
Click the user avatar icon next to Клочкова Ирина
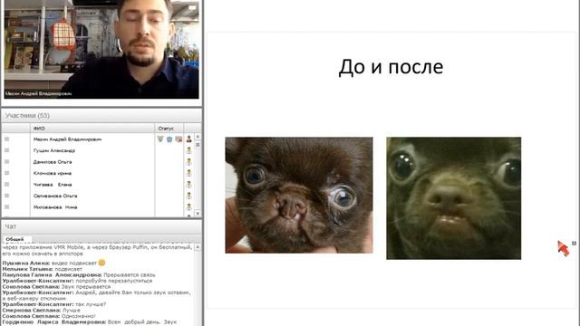point(189,173)
